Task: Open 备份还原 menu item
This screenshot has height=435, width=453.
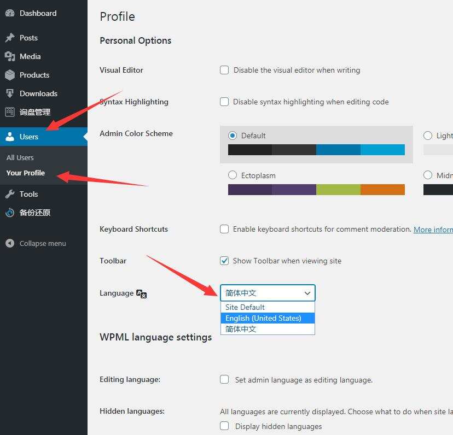Action: point(44,213)
